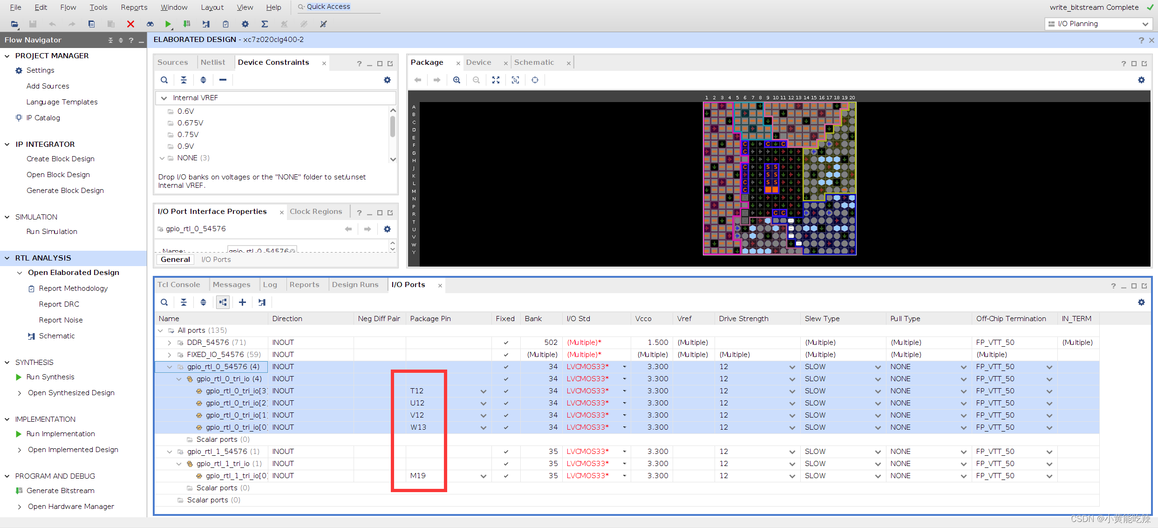Open Package Pin dropdown for T12 row
This screenshot has height=528, width=1158.
[x=484, y=391]
